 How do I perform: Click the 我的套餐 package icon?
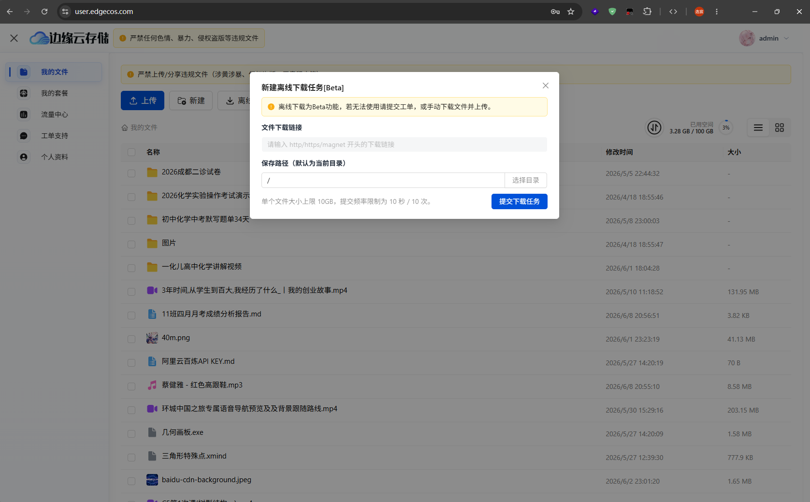[24, 93]
